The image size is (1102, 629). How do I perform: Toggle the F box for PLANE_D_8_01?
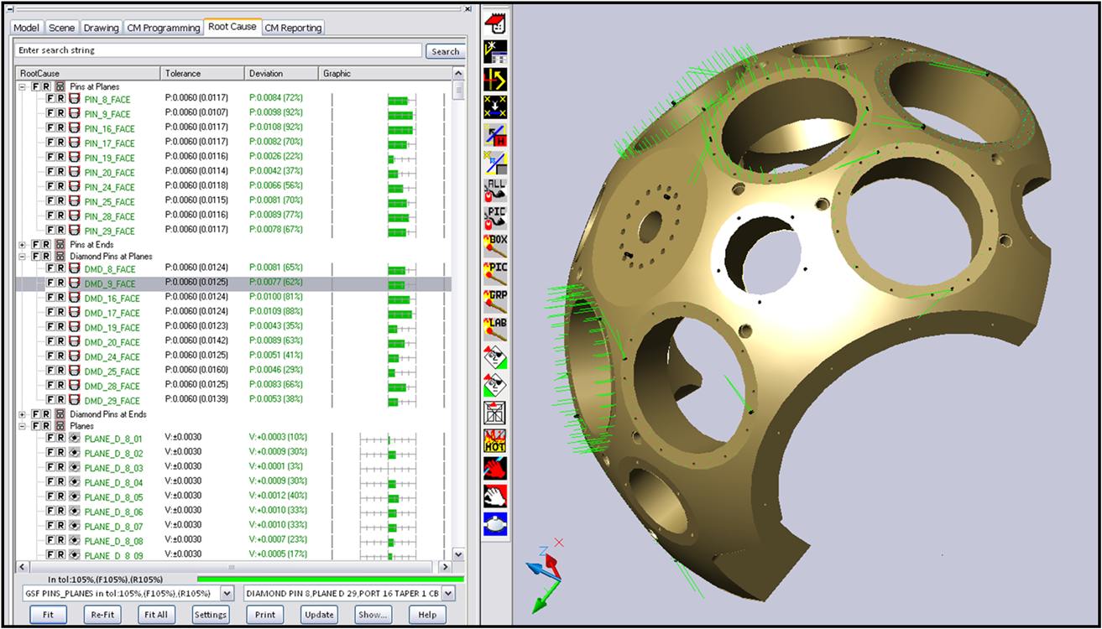tap(50, 438)
